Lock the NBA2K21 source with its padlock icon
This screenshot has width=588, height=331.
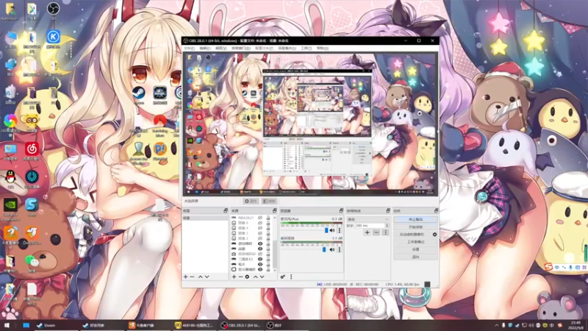(268, 218)
